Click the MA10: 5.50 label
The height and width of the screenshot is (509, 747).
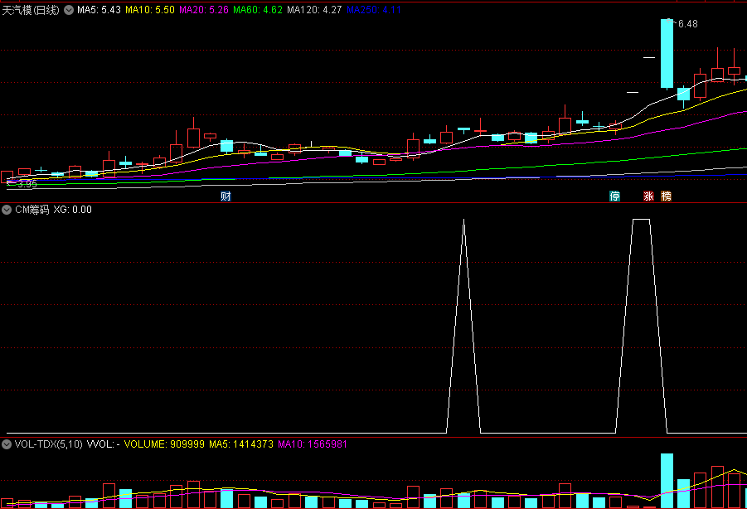tap(150, 10)
